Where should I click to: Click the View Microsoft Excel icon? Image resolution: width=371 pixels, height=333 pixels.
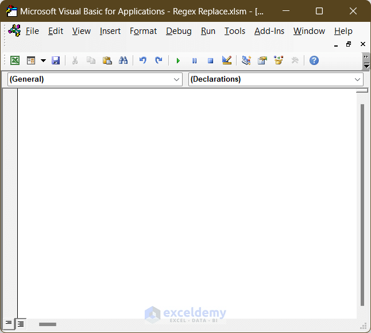(15, 60)
